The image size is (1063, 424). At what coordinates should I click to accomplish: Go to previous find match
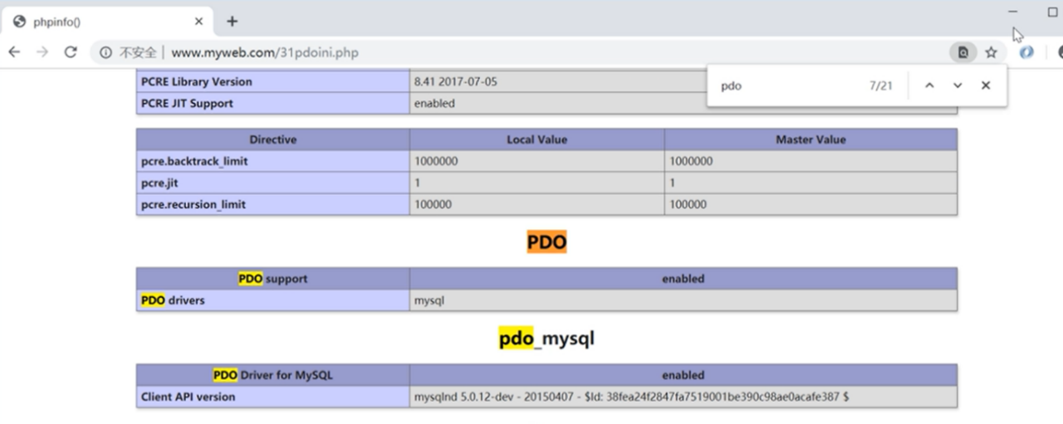[929, 85]
